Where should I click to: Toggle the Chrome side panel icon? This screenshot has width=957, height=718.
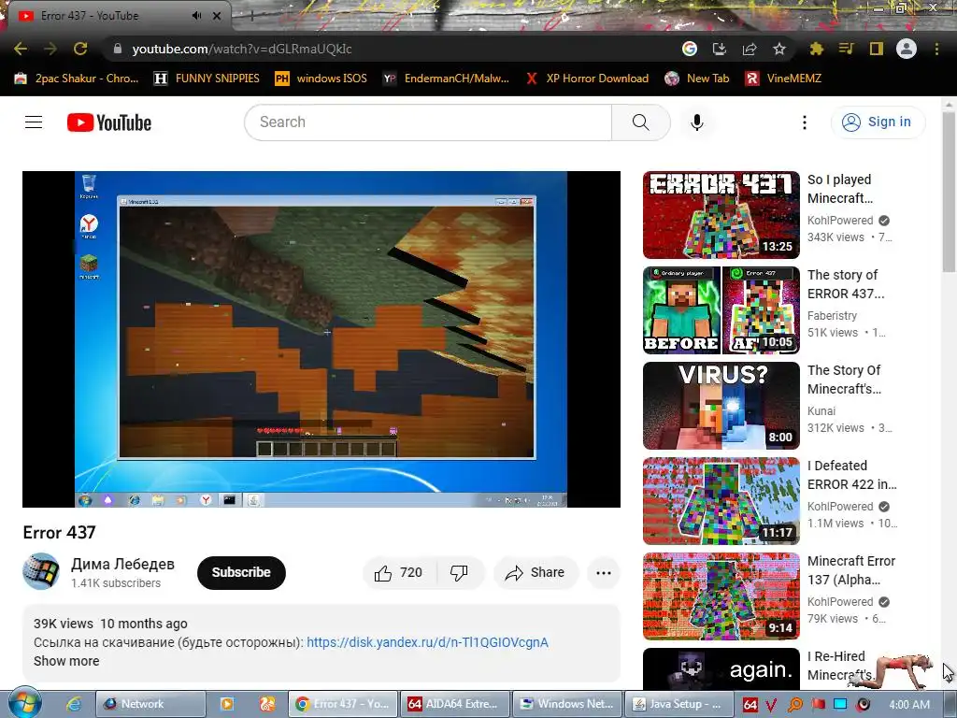pyautogui.click(x=877, y=49)
